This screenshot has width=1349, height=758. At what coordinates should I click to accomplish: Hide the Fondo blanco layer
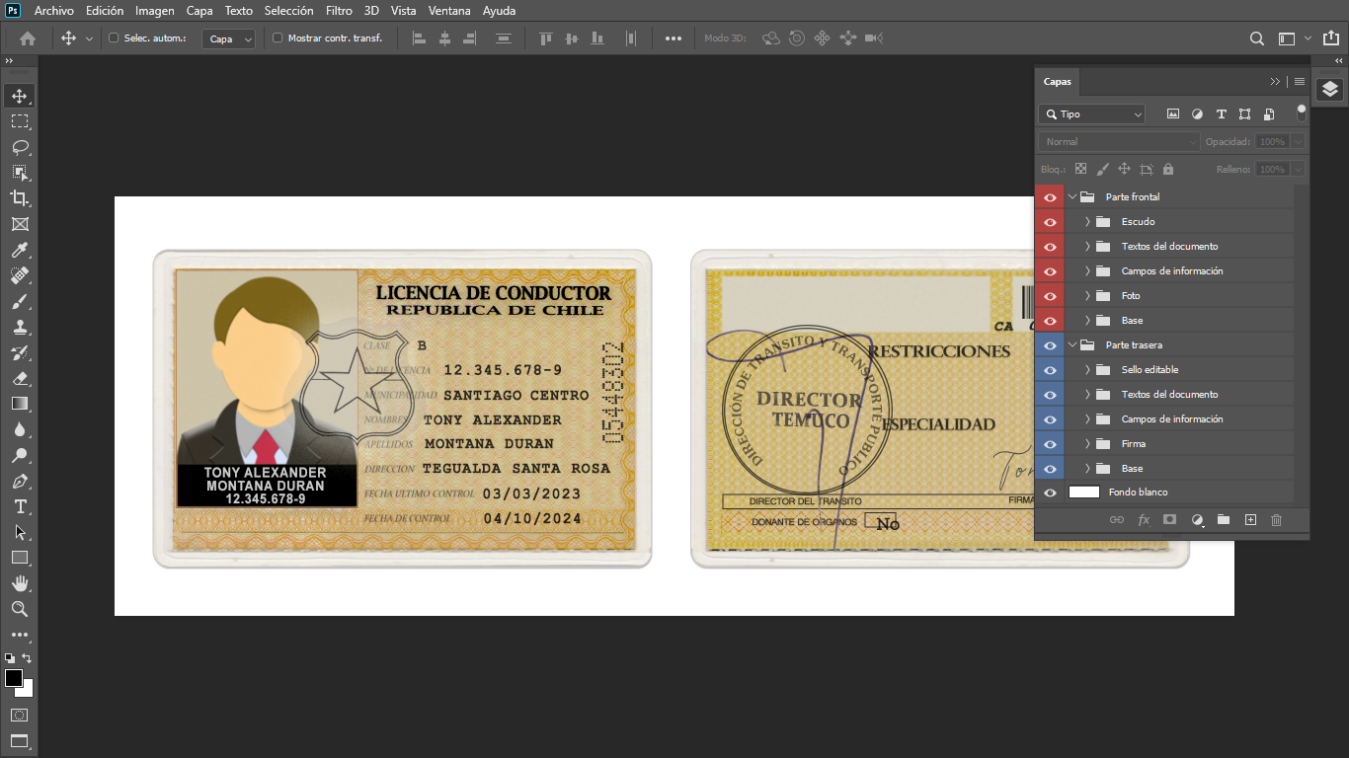point(1050,493)
